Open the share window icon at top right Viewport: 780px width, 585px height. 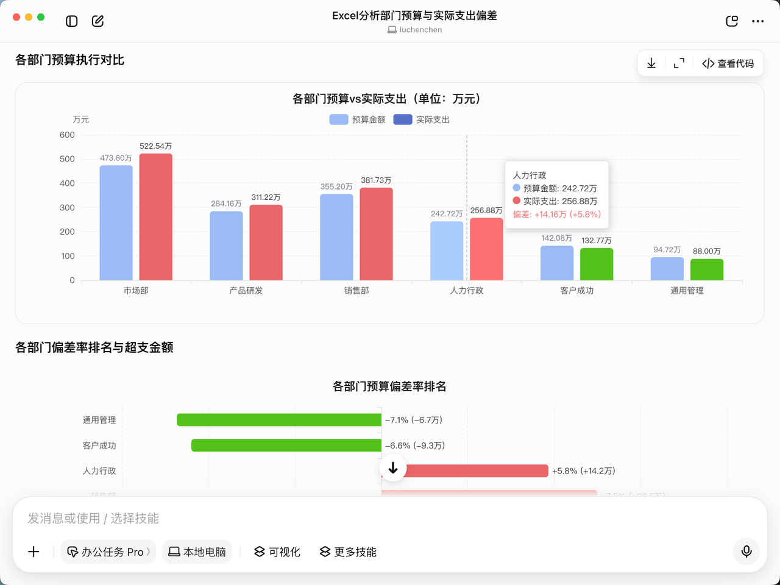[732, 21]
